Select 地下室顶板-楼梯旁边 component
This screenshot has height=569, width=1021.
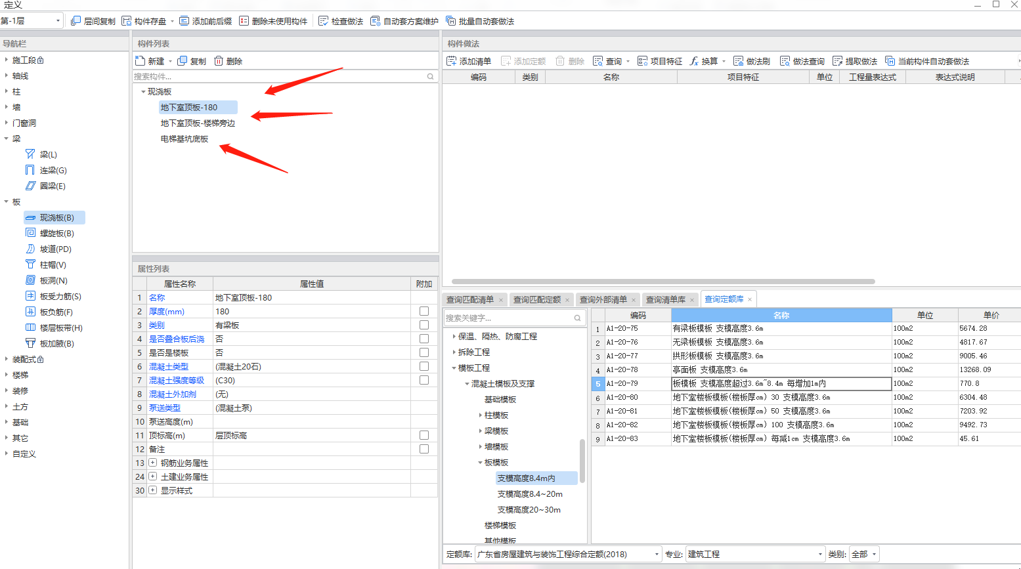[x=198, y=123]
